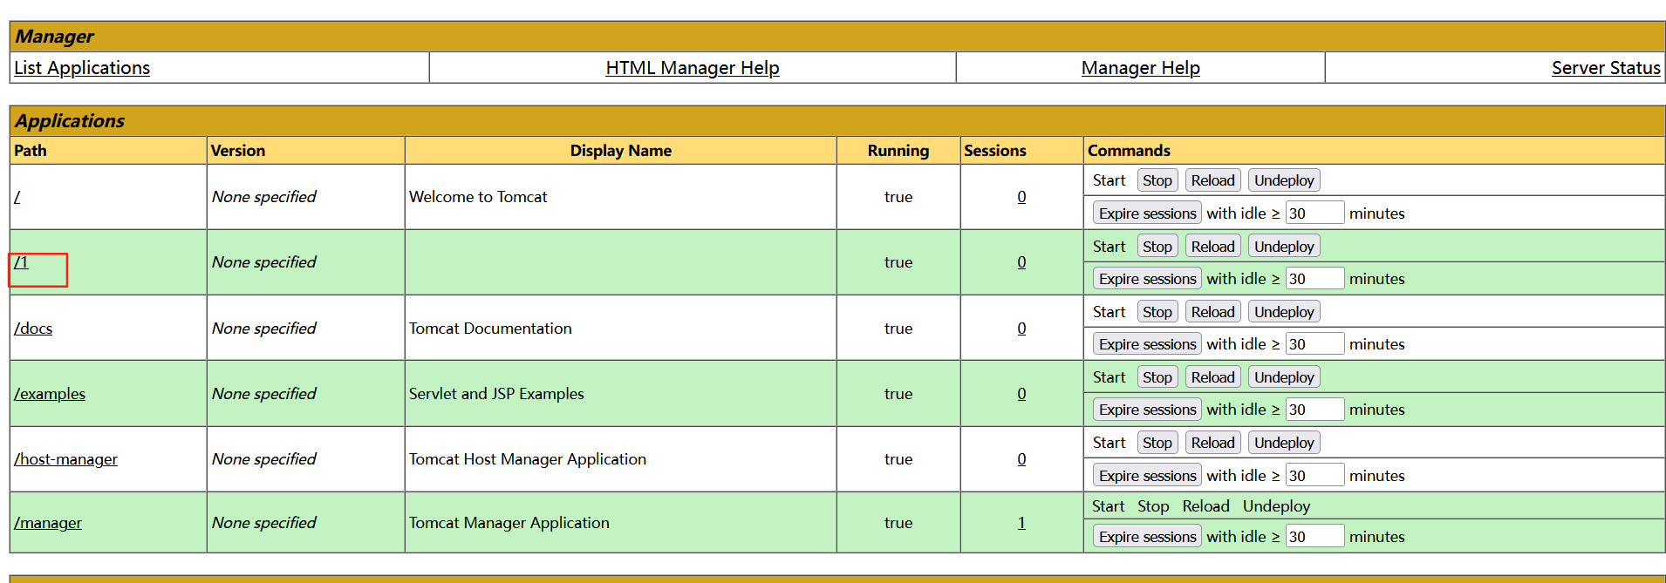Stop the Servlet and JSP Examples application

1157,377
